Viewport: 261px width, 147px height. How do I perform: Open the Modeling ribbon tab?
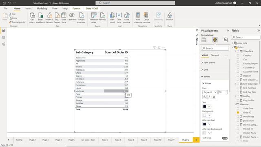[42, 9]
